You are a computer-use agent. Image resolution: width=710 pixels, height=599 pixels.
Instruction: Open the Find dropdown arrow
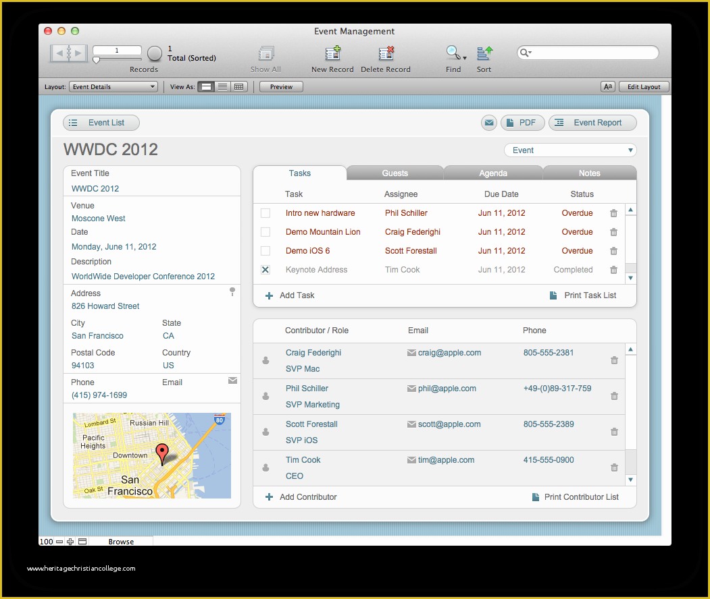465,58
